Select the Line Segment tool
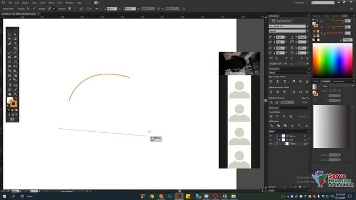 (9, 48)
